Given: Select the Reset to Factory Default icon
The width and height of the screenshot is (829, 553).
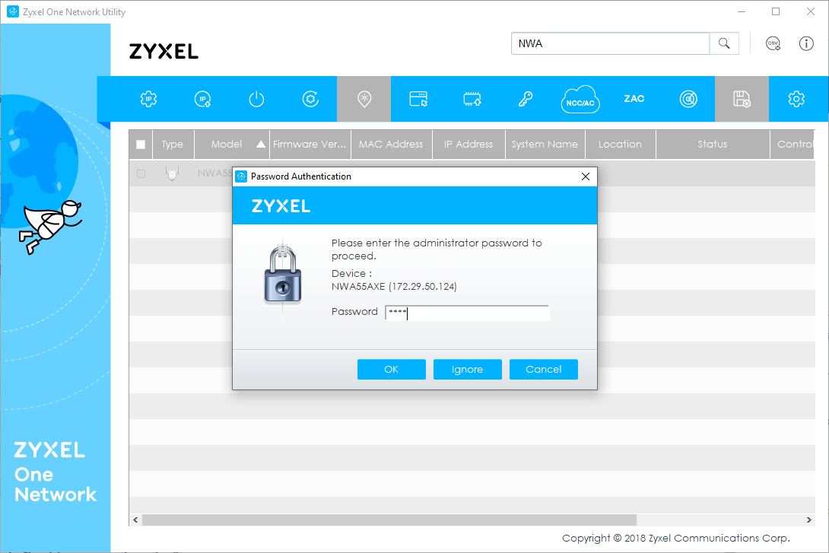Looking at the screenshot, I should tap(310, 99).
